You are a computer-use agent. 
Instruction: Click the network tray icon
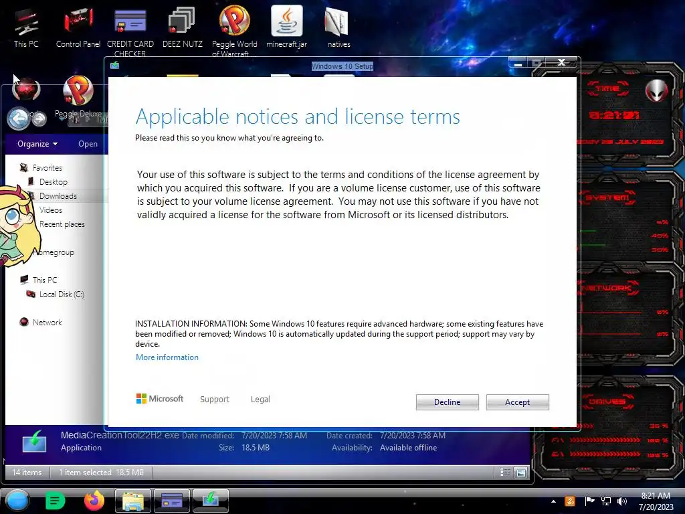606,501
